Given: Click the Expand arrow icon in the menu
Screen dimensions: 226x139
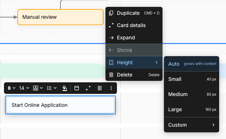Looking at the screenshot, I should pyautogui.click(x=111, y=38).
